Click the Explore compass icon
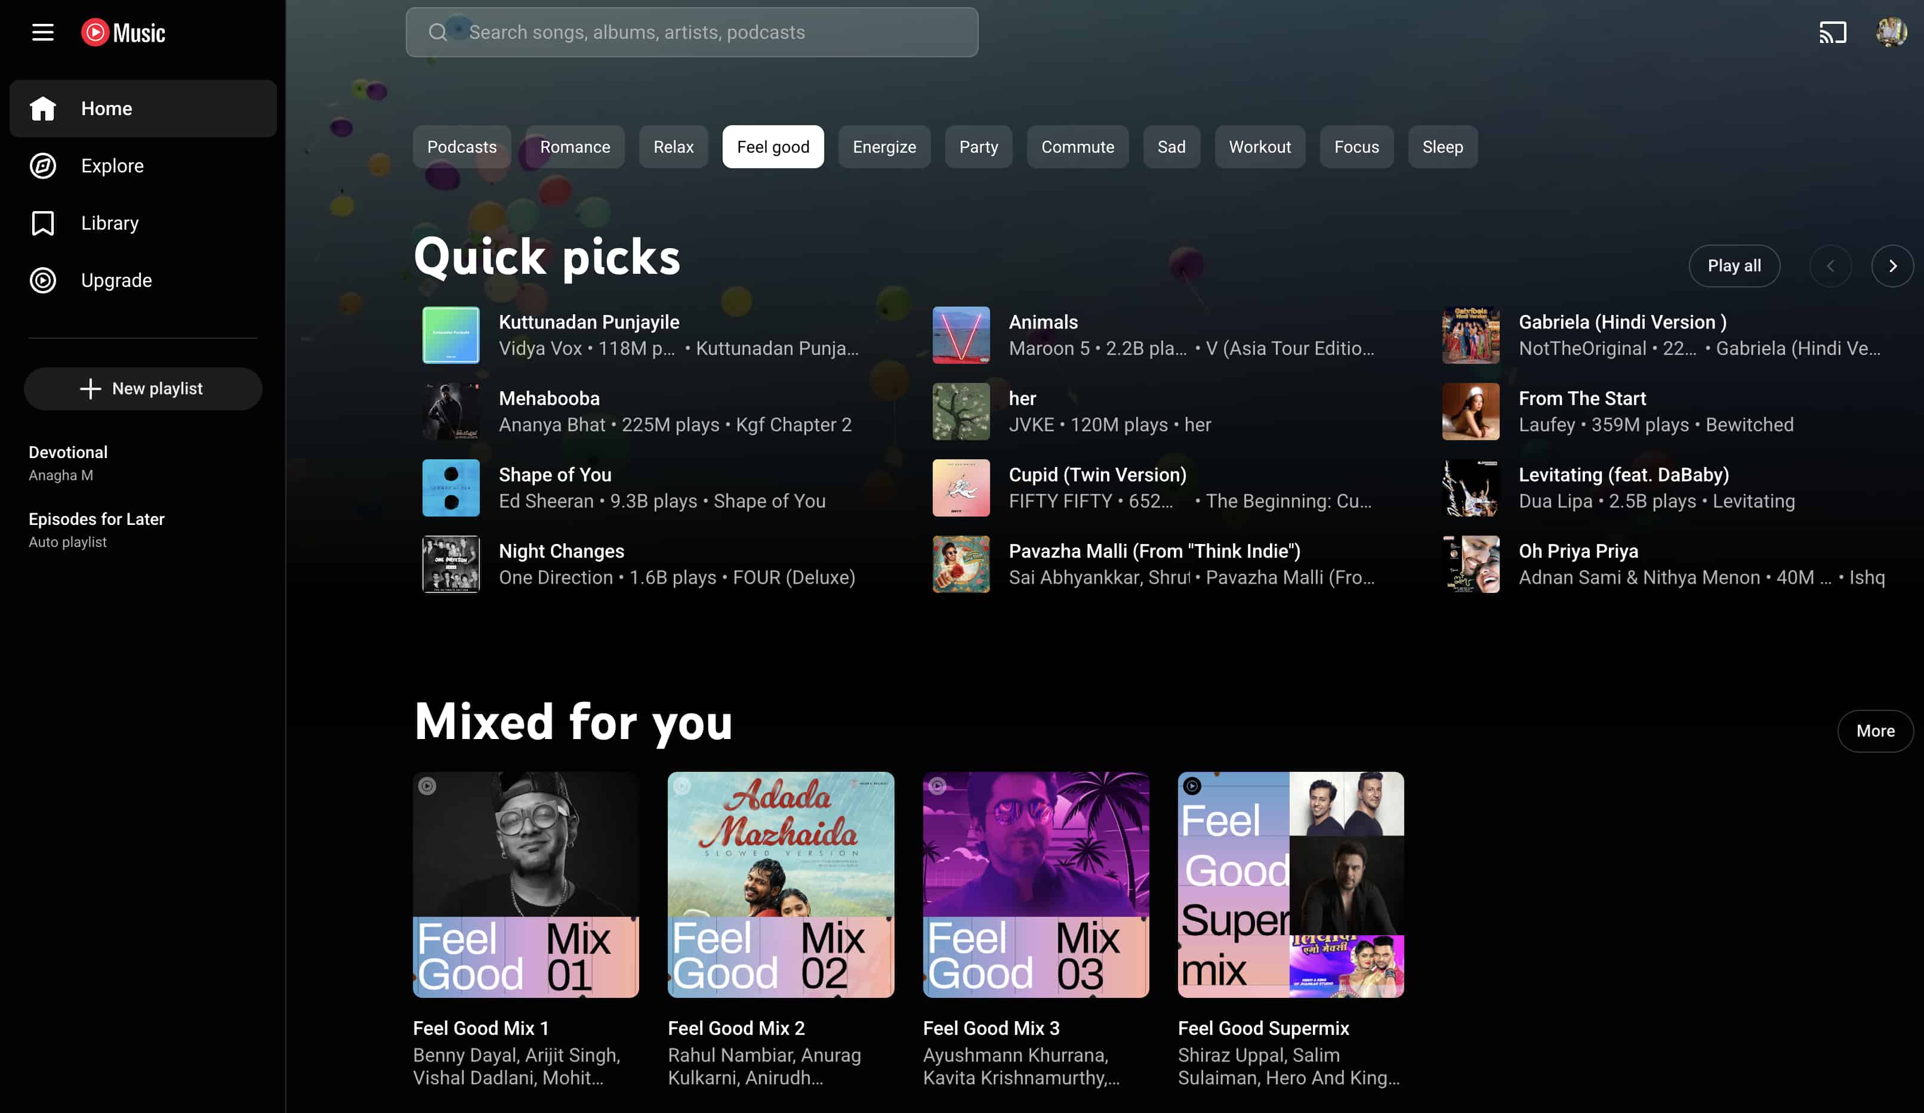 (43, 166)
